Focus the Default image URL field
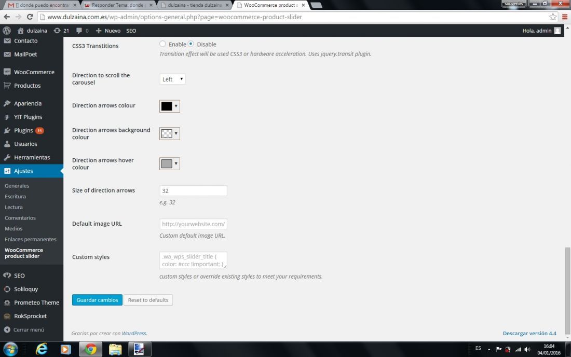This screenshot has width=571, height=357. point(194,224)
